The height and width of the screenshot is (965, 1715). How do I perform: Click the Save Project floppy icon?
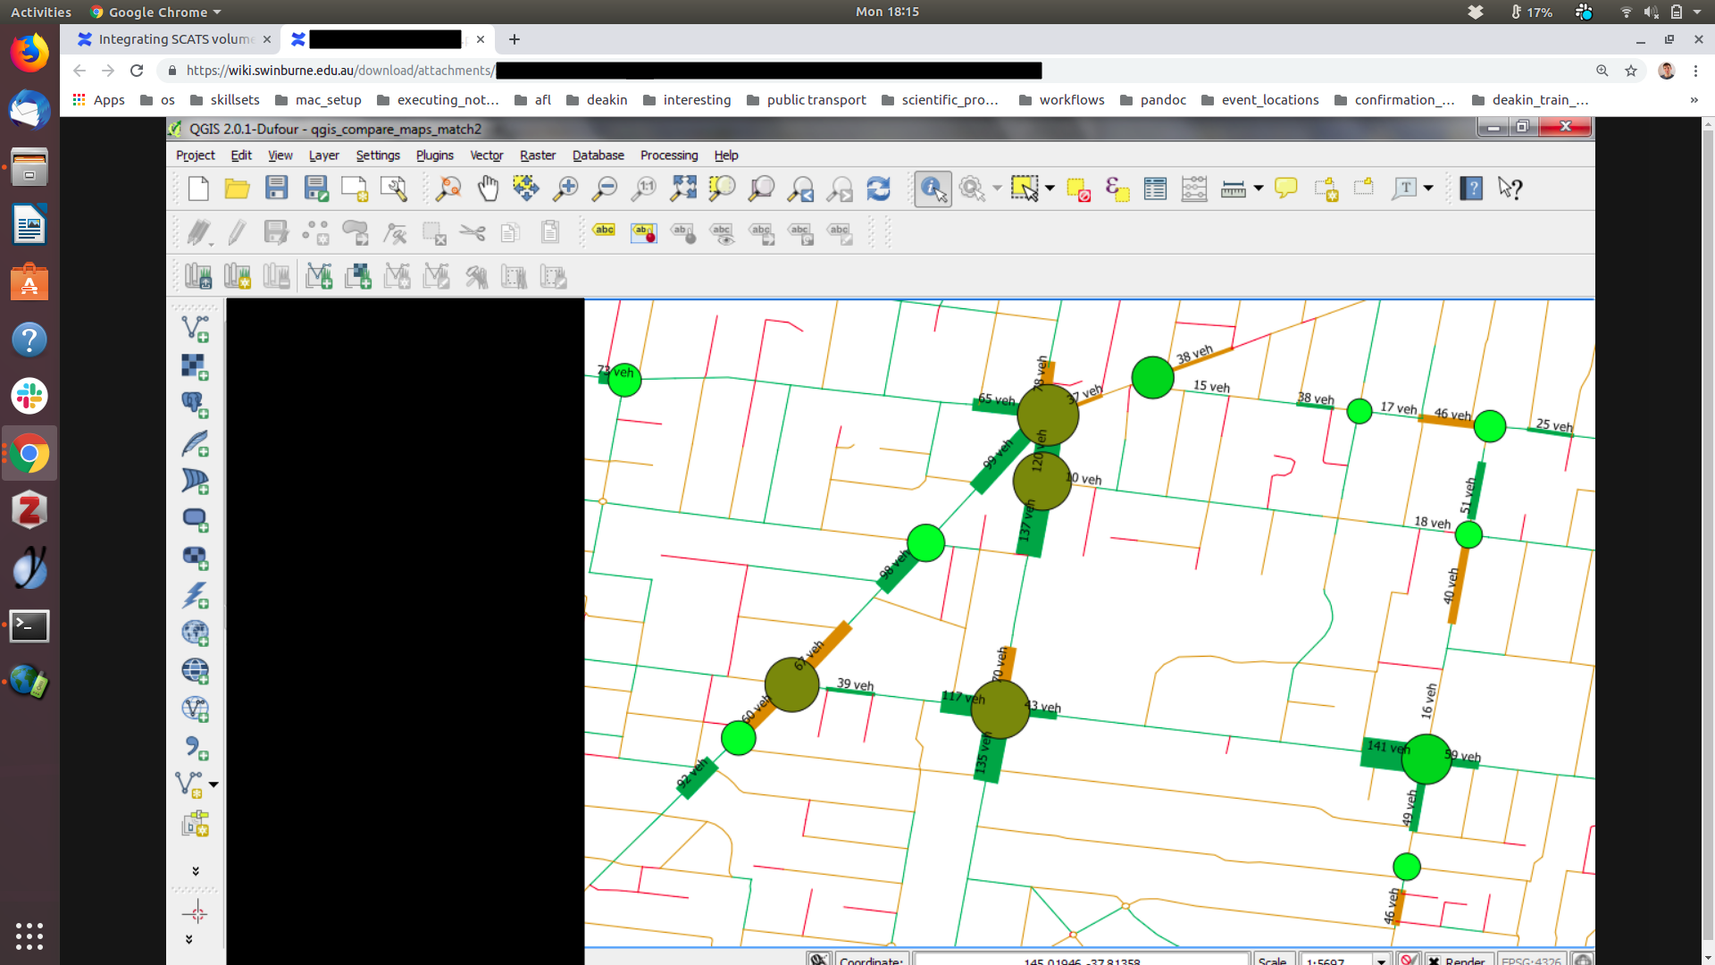tap(277, 189)
